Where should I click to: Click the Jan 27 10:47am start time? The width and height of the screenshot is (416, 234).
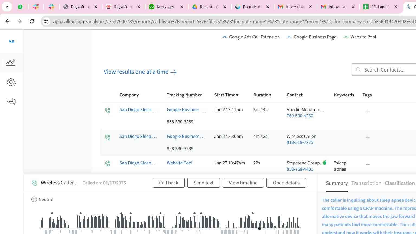[229, 163]
